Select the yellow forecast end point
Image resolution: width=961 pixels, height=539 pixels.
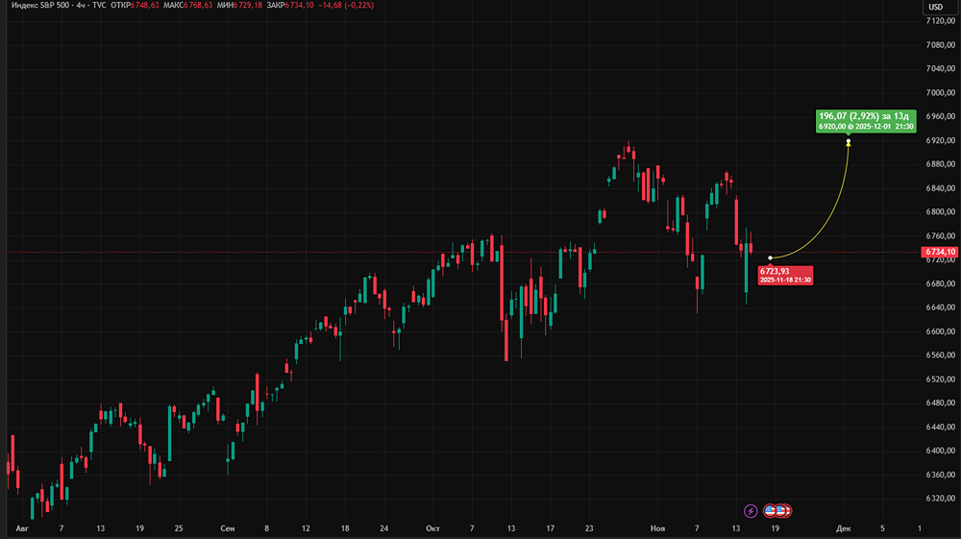(849, 142)
